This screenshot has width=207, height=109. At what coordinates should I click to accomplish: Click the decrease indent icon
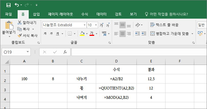pos(138,34)
